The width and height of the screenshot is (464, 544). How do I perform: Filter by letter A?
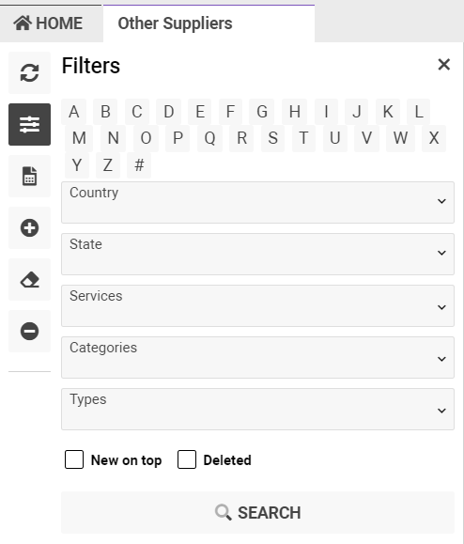click(74, 112)
